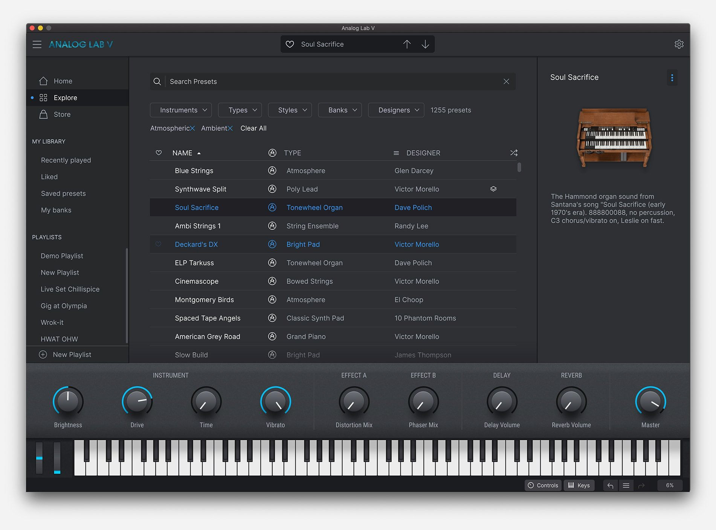Viewport: 716px width, 530px height.
Task: Click the plus icon for New Playlist
Action: [43, 354]
